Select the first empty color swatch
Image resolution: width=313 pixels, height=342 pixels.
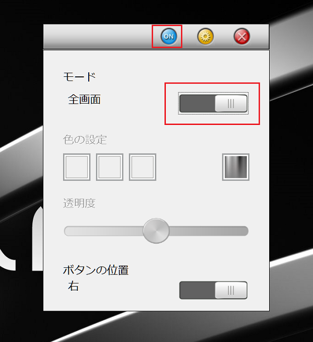pos(77,167)
